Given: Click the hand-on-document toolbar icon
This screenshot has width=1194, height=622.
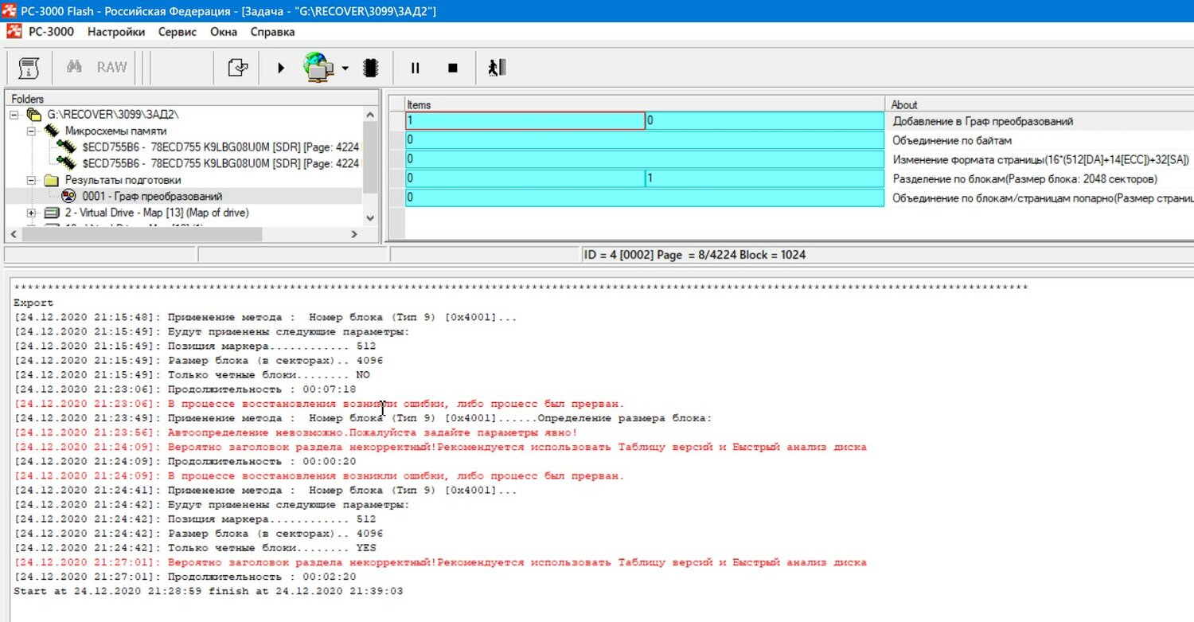Looking at the screenshot, I should coord(237,68).
